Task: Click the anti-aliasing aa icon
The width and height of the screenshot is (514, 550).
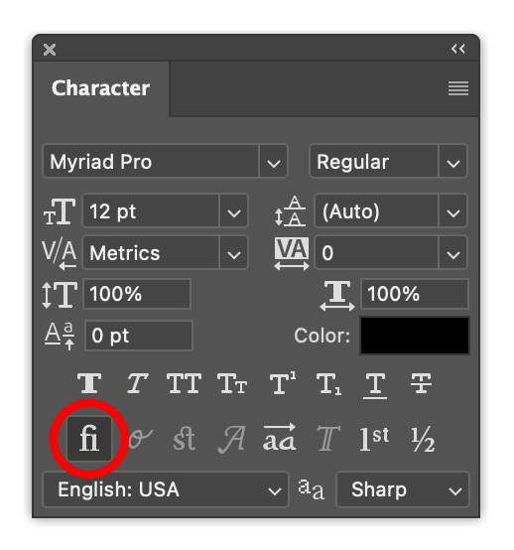Action: click(311, 489)
